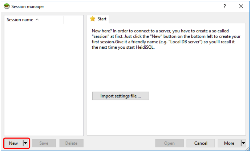
Task: Click the disabled Delete button
Action: tap(72, 143)
